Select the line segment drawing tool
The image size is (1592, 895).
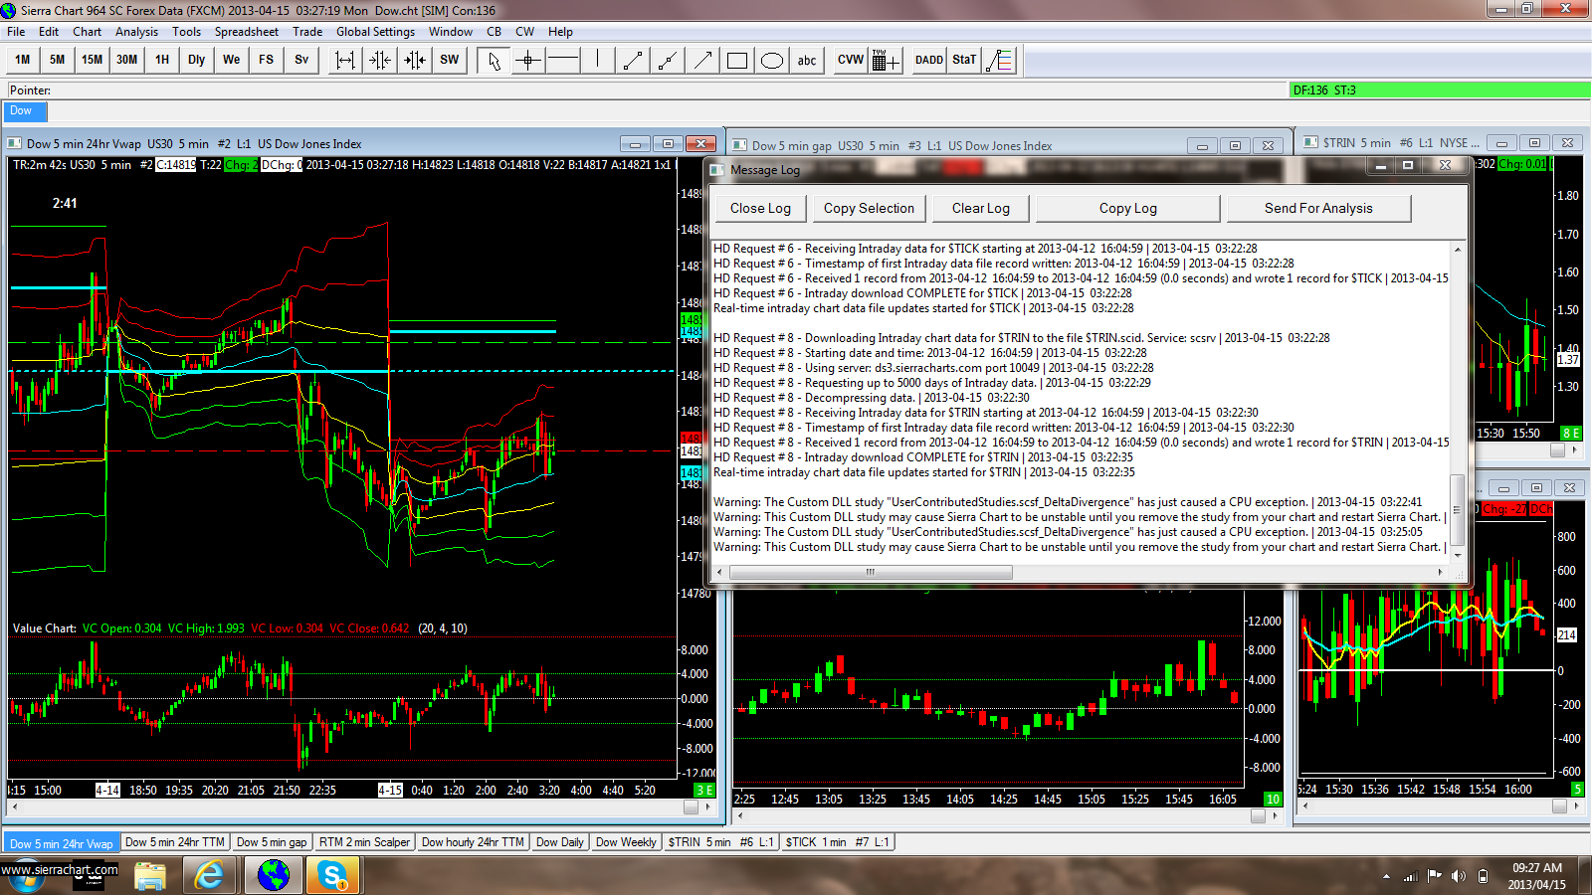(633, 61)
